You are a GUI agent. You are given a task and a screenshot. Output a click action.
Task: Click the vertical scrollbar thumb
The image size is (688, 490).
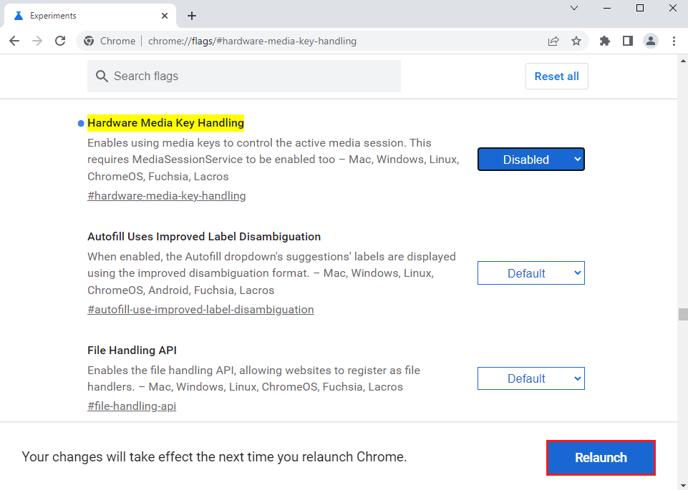point(683,315)
